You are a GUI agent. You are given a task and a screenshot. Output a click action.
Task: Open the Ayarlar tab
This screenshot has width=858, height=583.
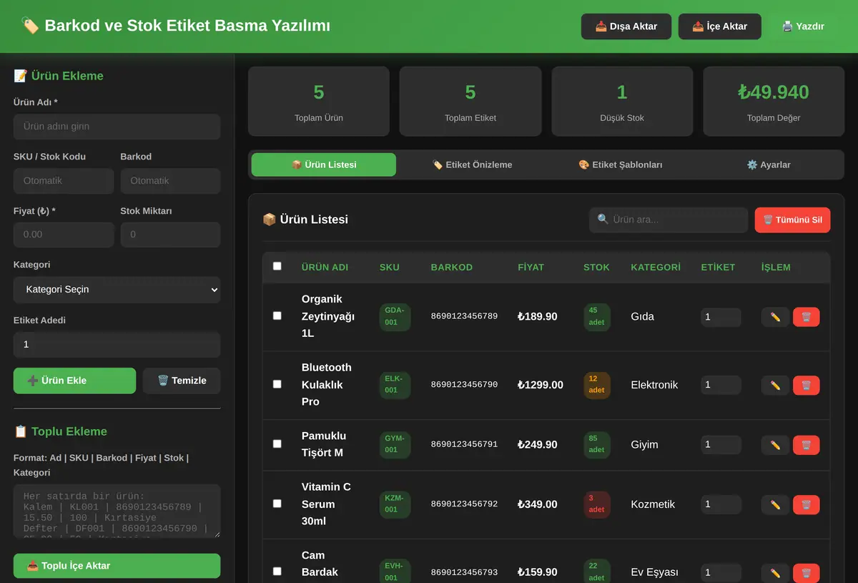pos(769,165)
